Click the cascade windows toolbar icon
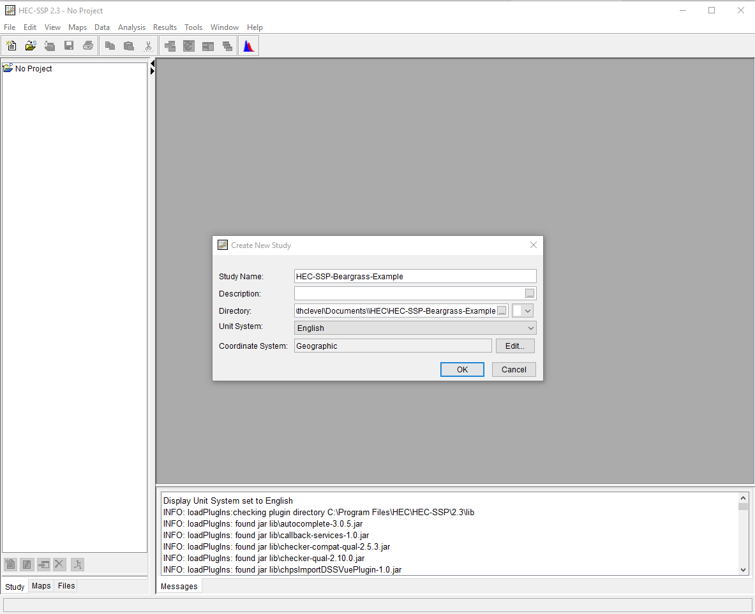This screenshot has width=755, height=614. point(227,46)
